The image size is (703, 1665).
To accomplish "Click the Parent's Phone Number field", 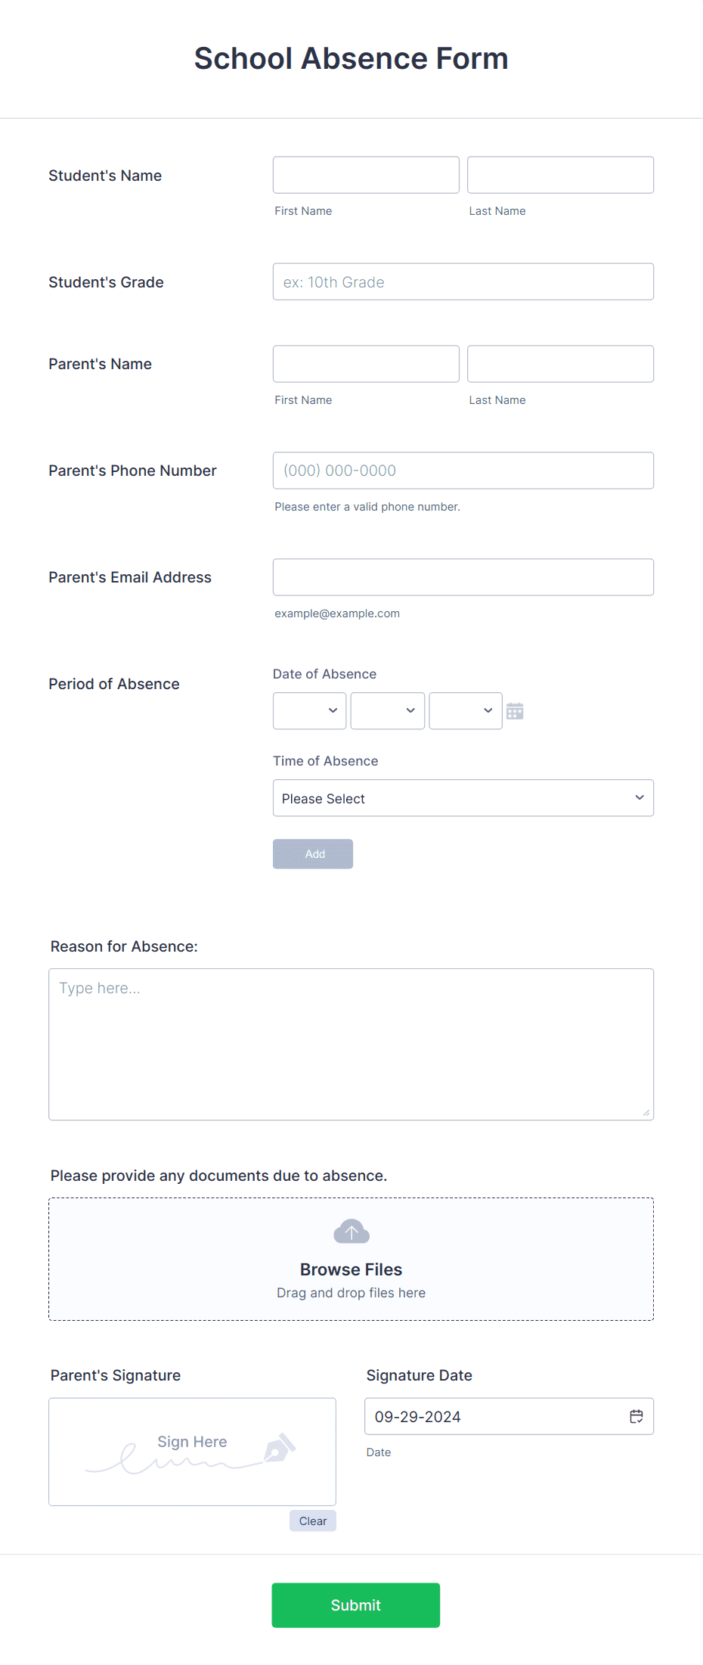I will [463, 471].
